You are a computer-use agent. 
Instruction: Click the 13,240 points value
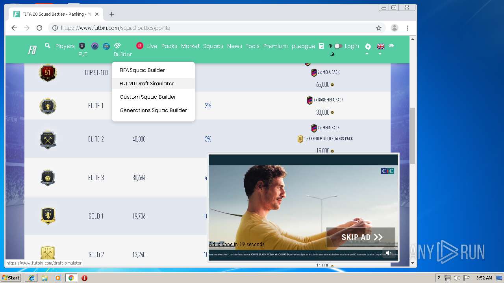click(x=139, y=255)
